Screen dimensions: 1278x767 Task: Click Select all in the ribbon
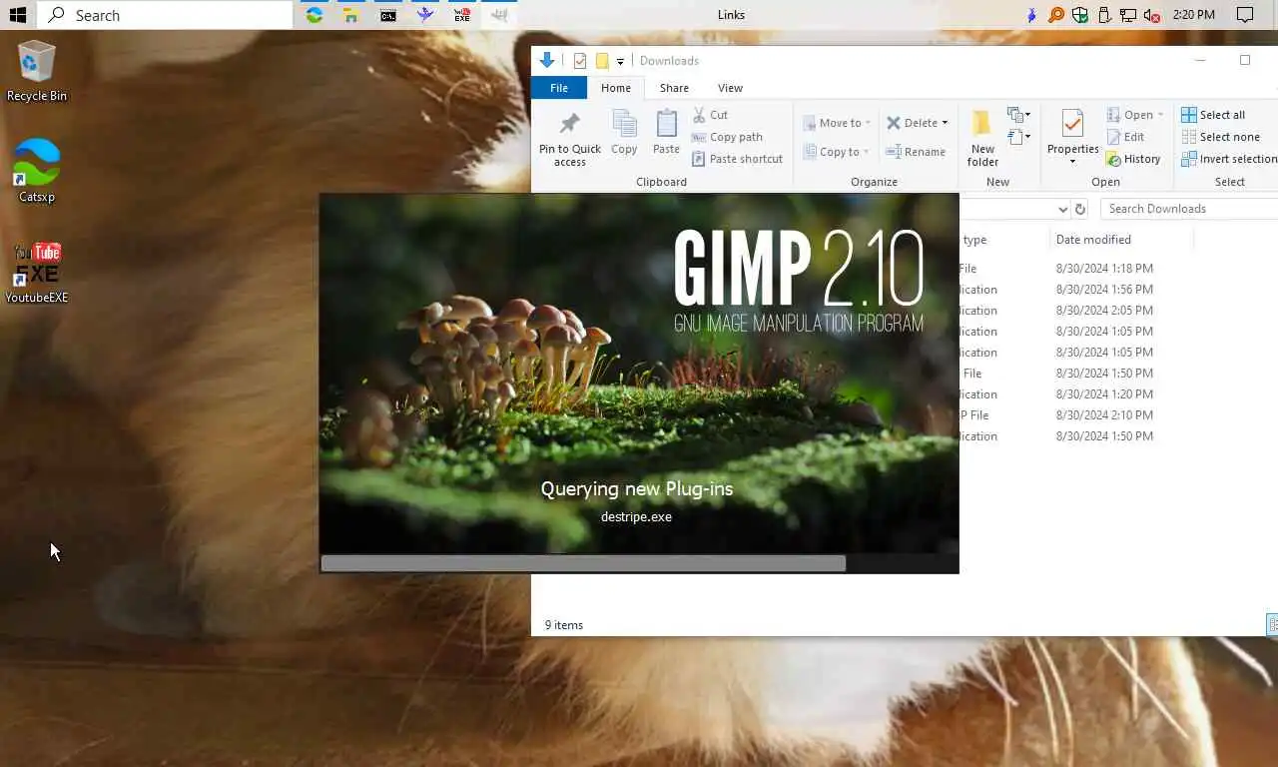[x=1213, y=115]
